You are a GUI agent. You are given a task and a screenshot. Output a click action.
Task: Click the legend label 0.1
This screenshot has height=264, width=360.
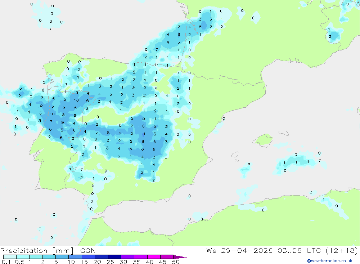click(6, 262)
